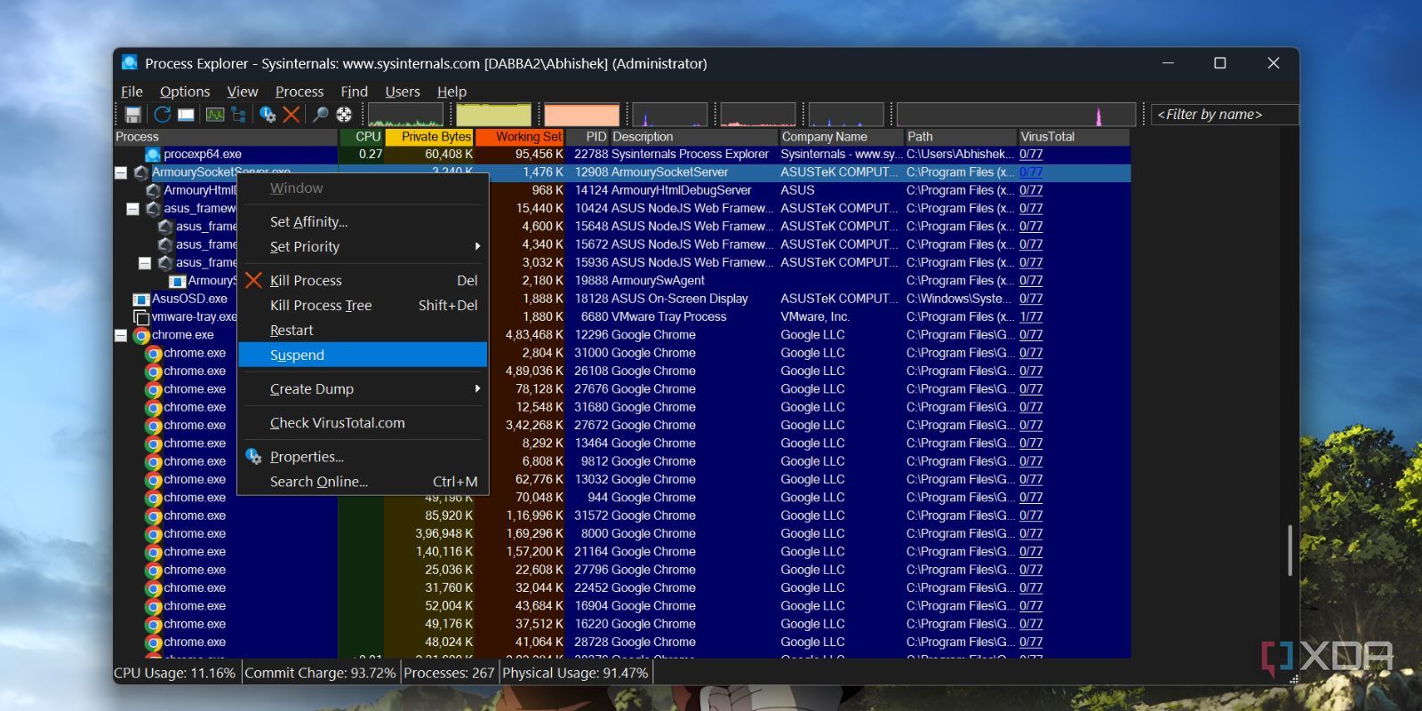Click the vmware-tray.exe process icon
This screenshot has height=711, width=1422.
point(140,317)
